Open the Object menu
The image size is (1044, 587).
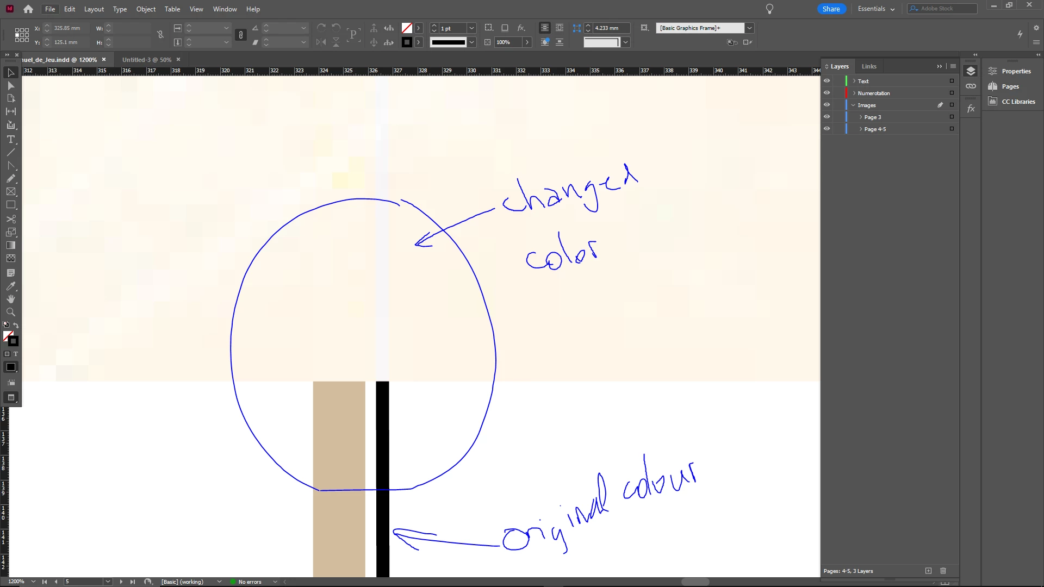pos(145,9)
